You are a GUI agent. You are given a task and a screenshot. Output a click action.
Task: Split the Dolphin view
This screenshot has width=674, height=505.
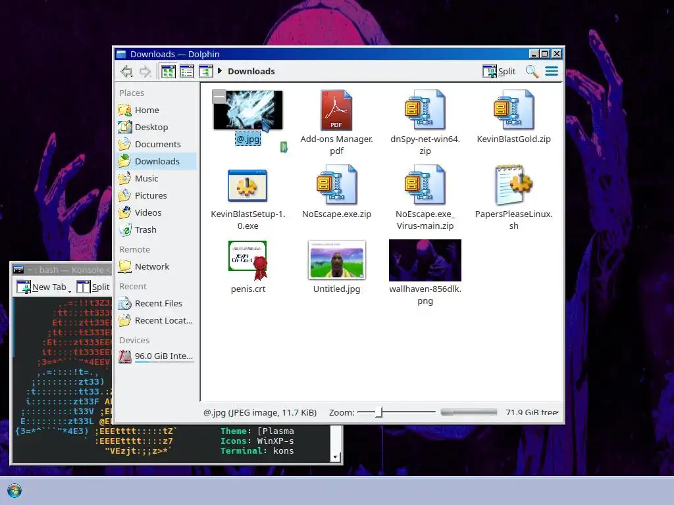[499, 71]
